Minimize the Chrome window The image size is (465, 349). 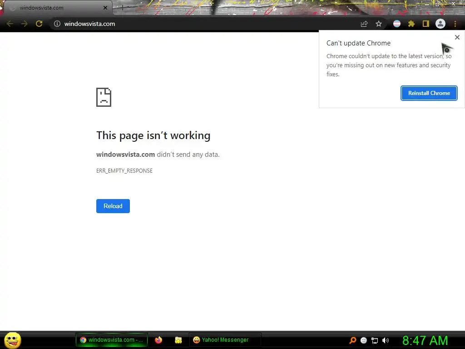pos(427,4)
